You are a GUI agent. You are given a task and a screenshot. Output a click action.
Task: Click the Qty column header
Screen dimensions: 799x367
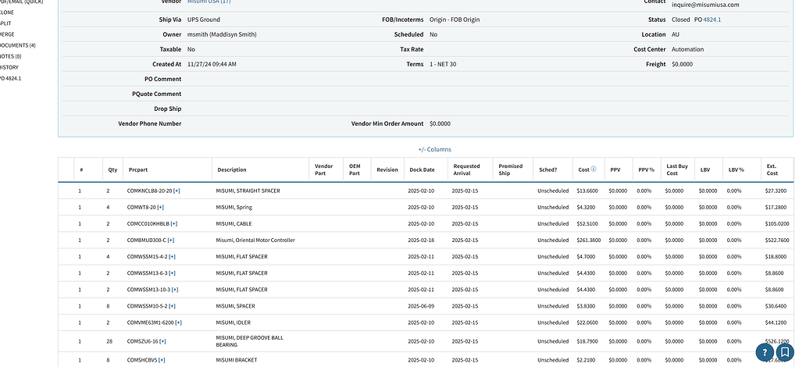pos(112,169)
